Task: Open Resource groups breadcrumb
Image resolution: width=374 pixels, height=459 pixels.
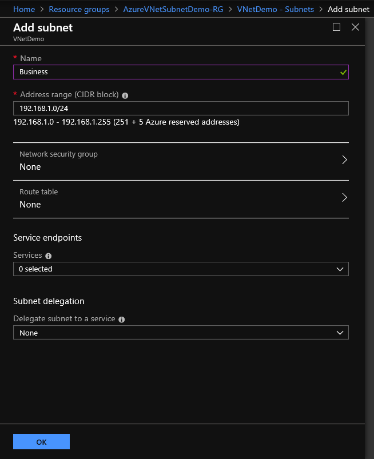Action: pyautogui.click(x=79, y=9)
